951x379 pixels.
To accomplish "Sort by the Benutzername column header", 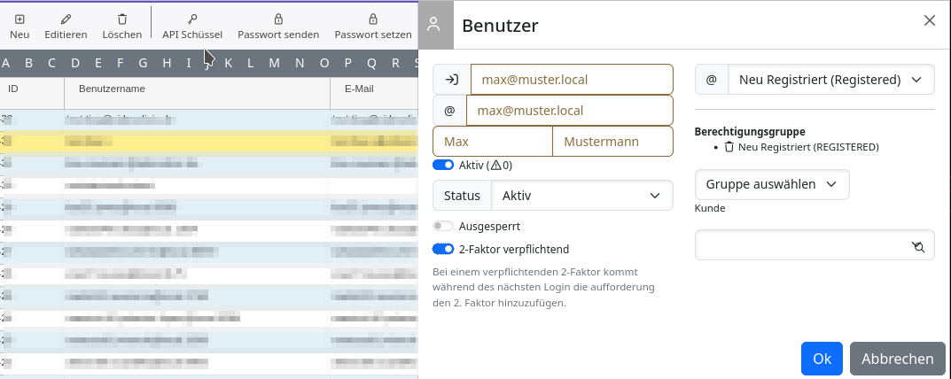I will (112, 89).
